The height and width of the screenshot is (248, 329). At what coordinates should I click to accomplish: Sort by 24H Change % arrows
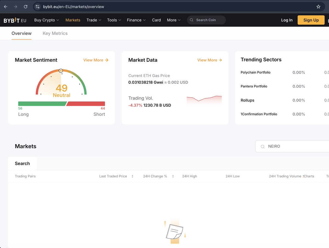173,176
